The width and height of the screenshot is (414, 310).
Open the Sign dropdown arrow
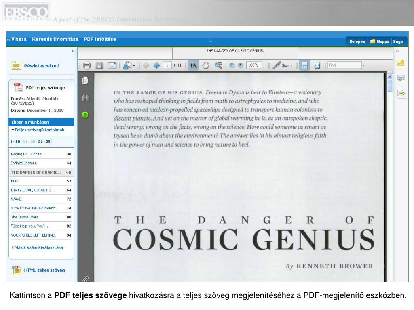[x=292, y=65]
